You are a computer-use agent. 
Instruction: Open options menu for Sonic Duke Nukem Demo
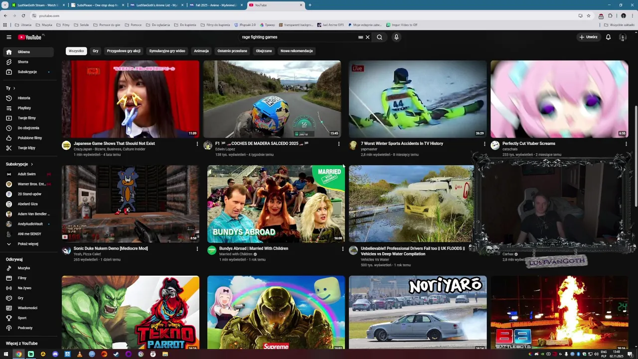[x=197, y=249]
